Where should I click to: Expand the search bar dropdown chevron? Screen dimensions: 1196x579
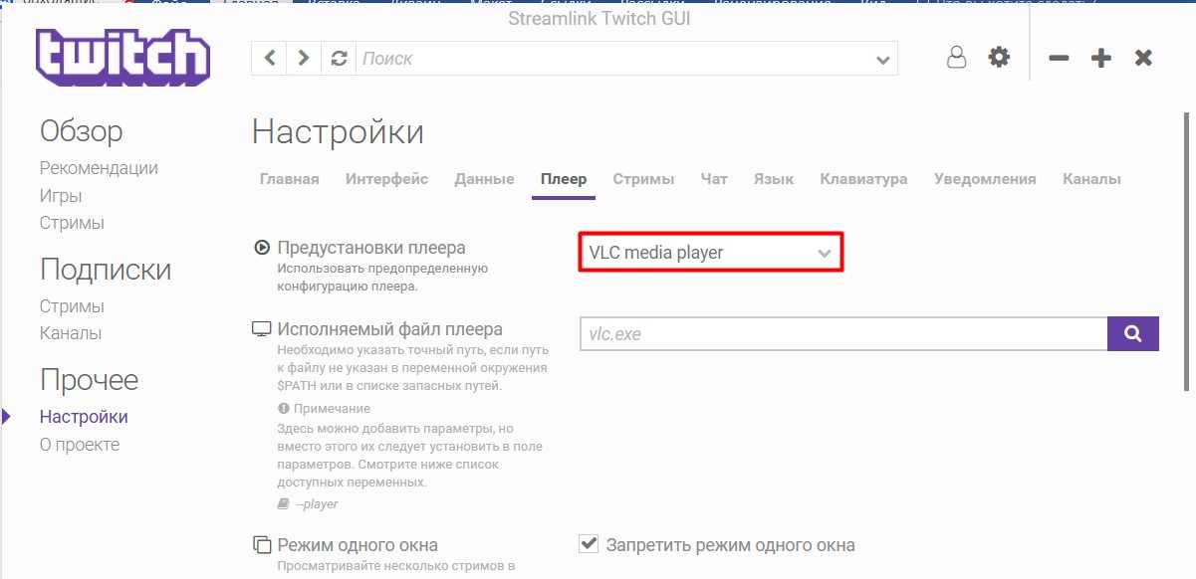[x=882, y=60]
